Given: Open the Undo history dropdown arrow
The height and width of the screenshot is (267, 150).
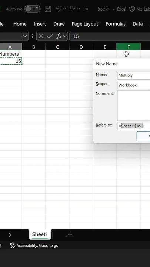Looking at the screenshot, I should [x=64, y=9].
